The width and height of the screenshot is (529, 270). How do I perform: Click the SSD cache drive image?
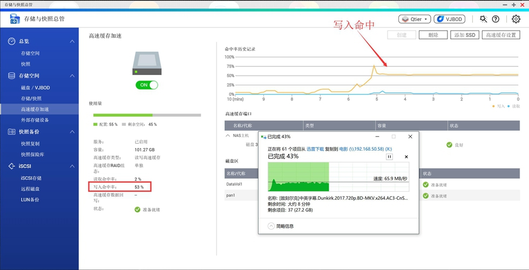[x=147, y=64]
